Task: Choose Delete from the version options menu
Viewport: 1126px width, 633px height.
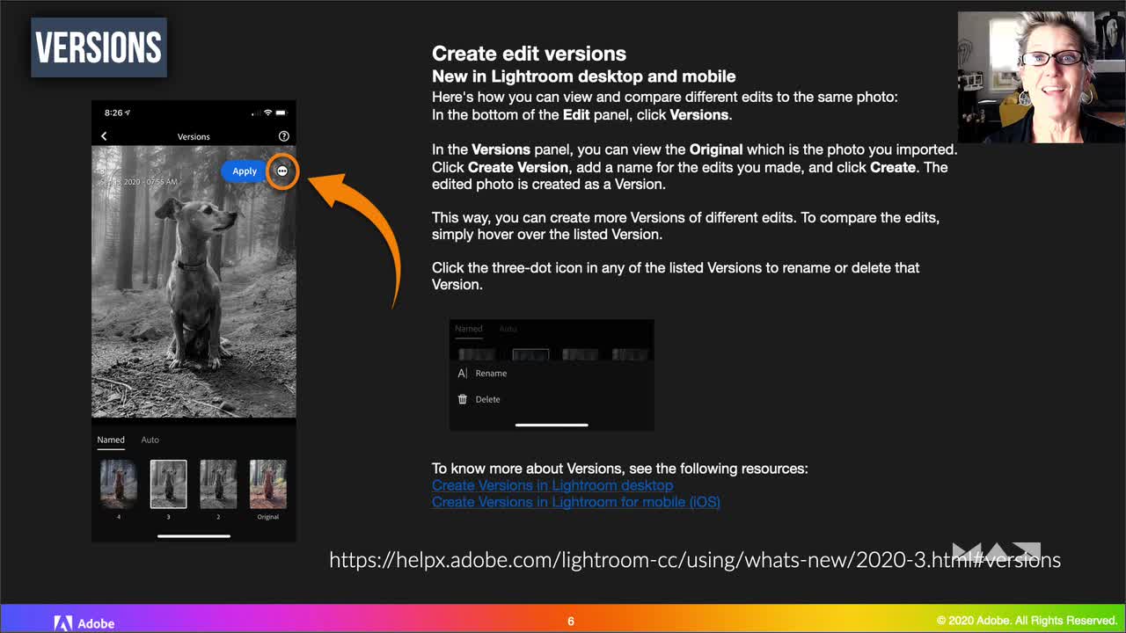Action: click(x=487, y=399)
